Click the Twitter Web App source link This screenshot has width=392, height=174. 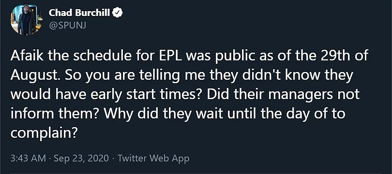click(153, 158)
